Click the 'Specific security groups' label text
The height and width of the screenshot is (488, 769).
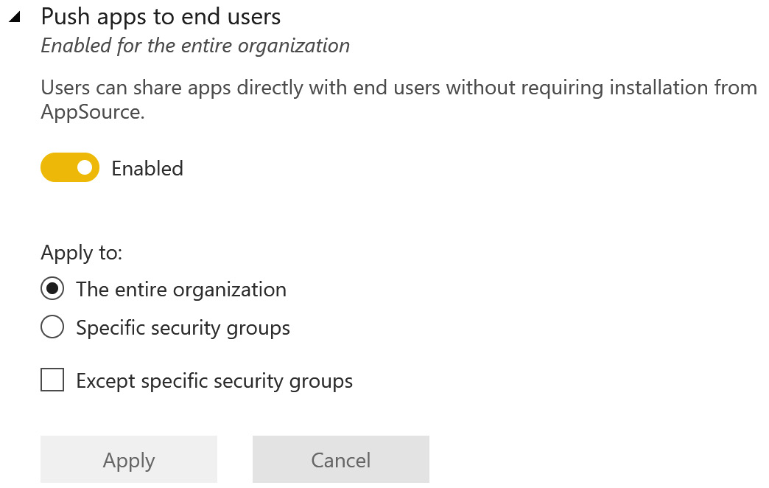183,327
